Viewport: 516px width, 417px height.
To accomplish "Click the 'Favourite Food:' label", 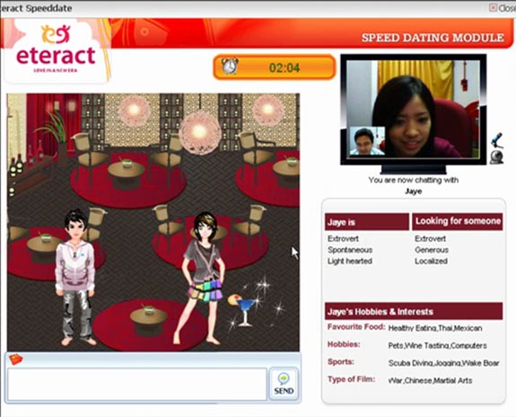I will 356,327.
